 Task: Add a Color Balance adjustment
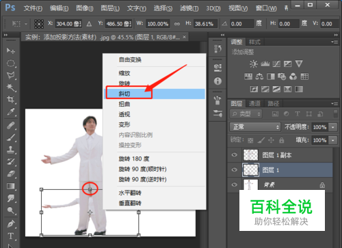tap(259, 77)
